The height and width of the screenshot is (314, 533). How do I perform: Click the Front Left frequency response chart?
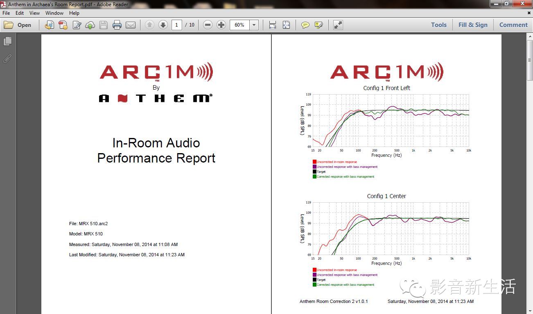[391, 120]
